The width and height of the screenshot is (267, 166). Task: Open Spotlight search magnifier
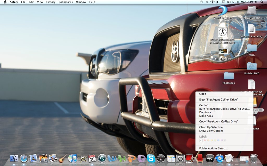(262, 2)
